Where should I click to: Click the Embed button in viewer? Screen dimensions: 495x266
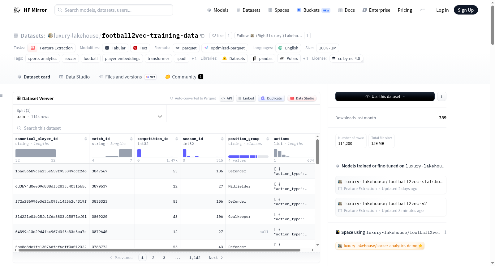246,98
